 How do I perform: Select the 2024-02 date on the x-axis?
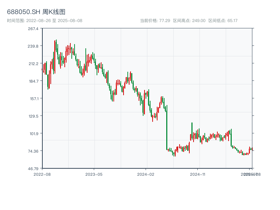point(146,174)
